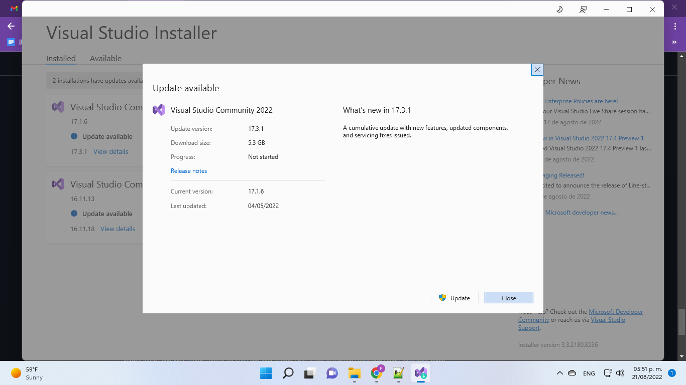Viewport: 686px width, 385px height.
Task: Click the OneDrive cloud tray icon
Action: point(572,373)
